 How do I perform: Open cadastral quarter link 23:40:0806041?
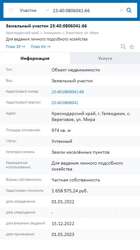point(65,103)
